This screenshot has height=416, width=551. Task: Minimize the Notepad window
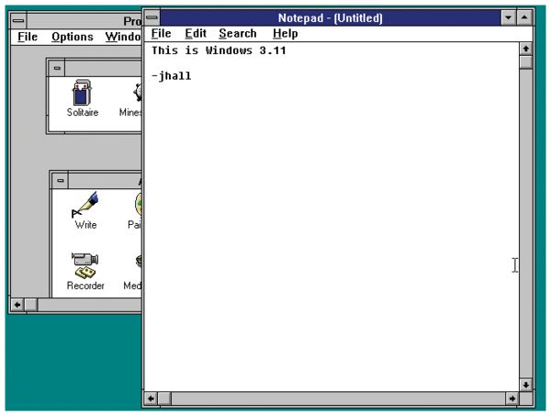pos(508,17)
